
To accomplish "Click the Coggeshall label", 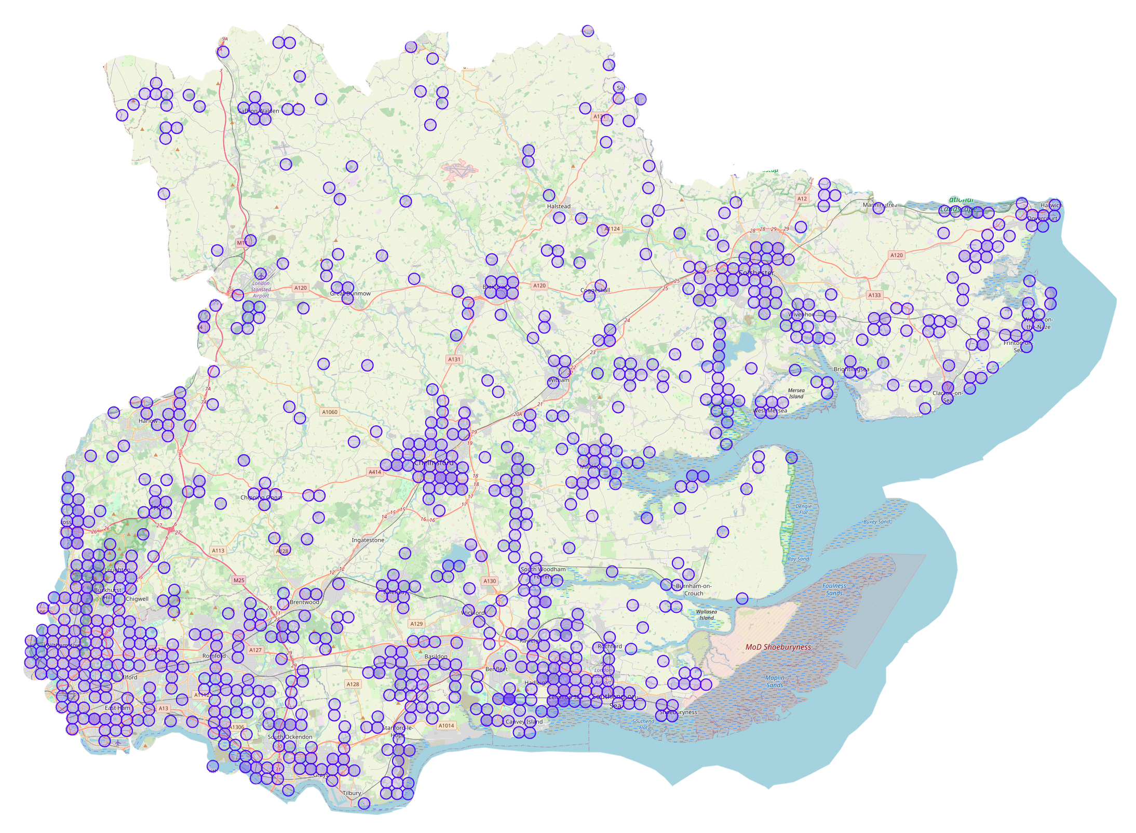I will pyautogui.click(x=595, y=290).
